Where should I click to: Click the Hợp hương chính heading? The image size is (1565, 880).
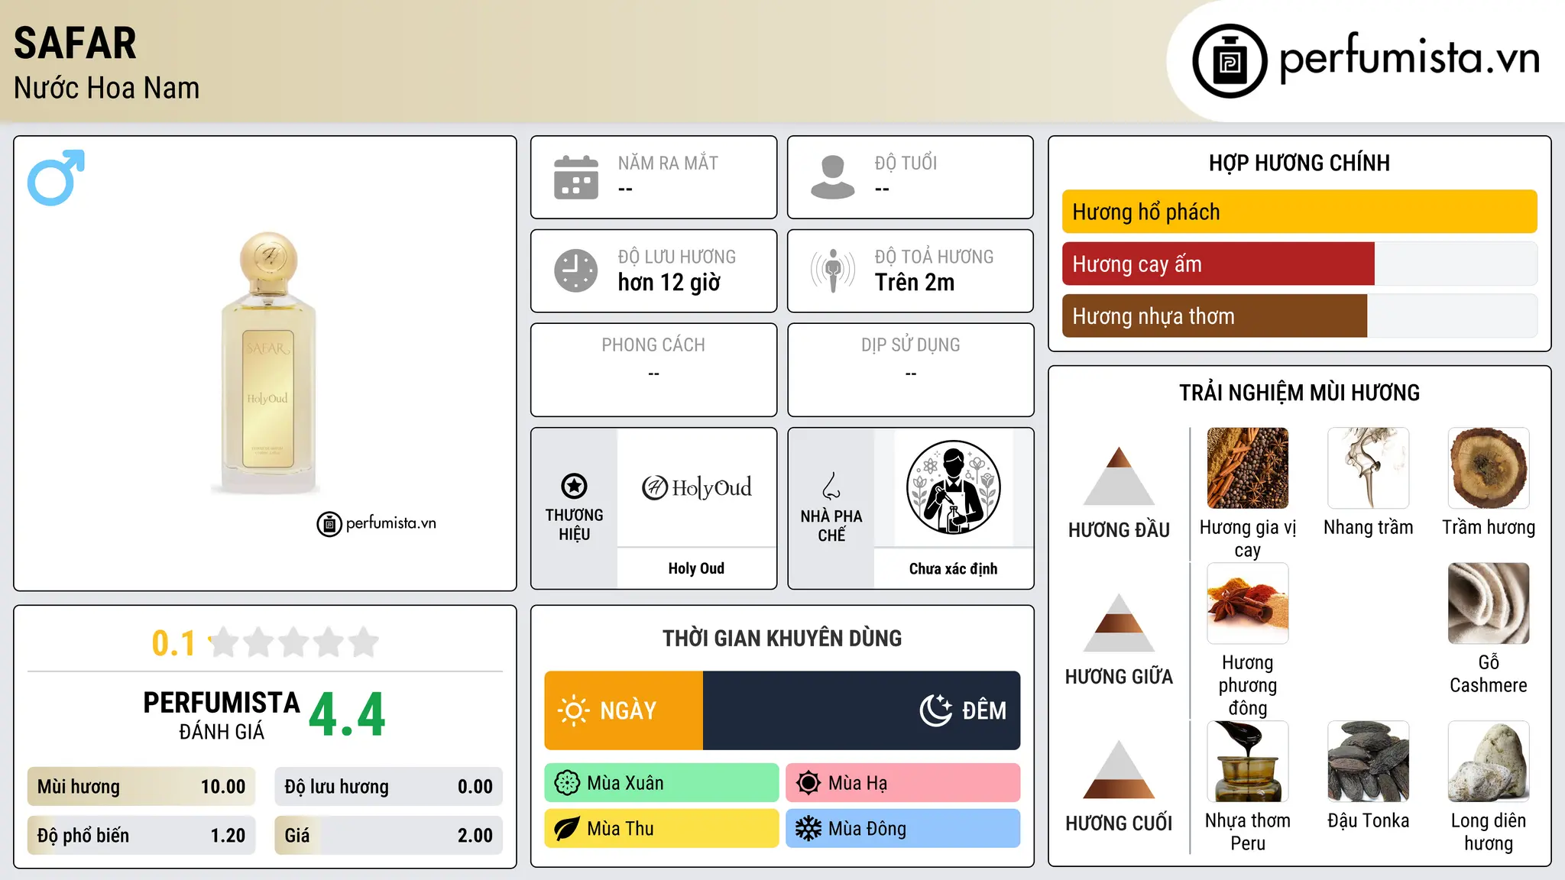[1299, 163]
